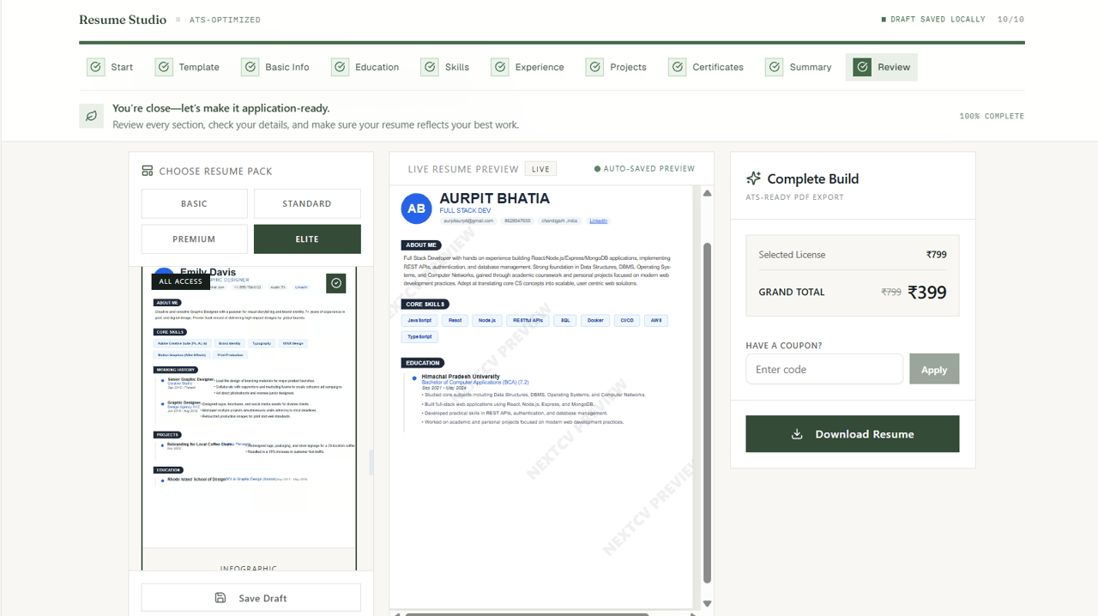Click the "AUTO-SAVED PREVIEW" status text

[649, 169]
